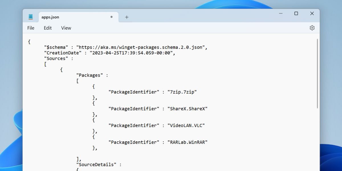Viewport: 342px width, 171px height.
Task: Open the View menu
Action: (66, 28)
